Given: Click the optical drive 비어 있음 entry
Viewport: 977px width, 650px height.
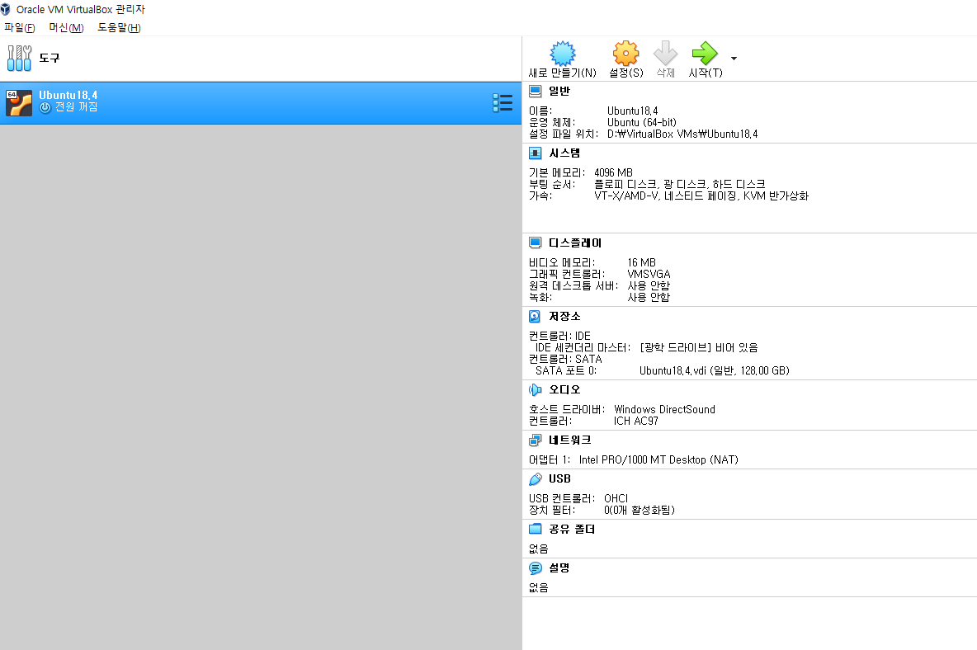Looking at the screenshot, I should click(698, 347).
